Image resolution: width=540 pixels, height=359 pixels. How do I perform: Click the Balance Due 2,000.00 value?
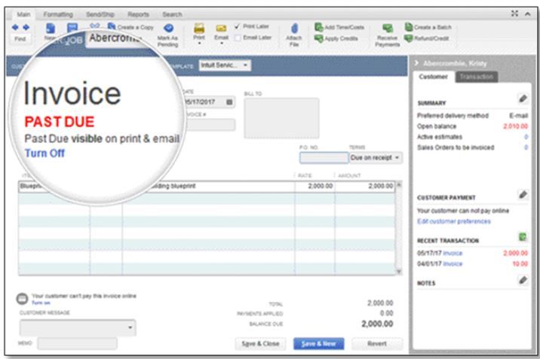(x=377, y=324)
